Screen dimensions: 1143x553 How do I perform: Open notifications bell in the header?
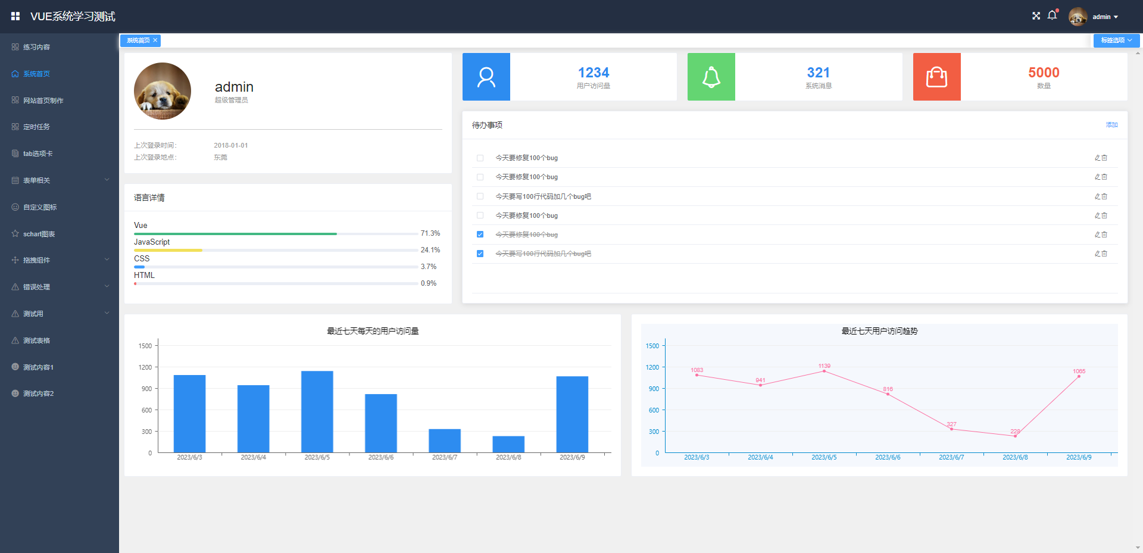point(1052,15)
